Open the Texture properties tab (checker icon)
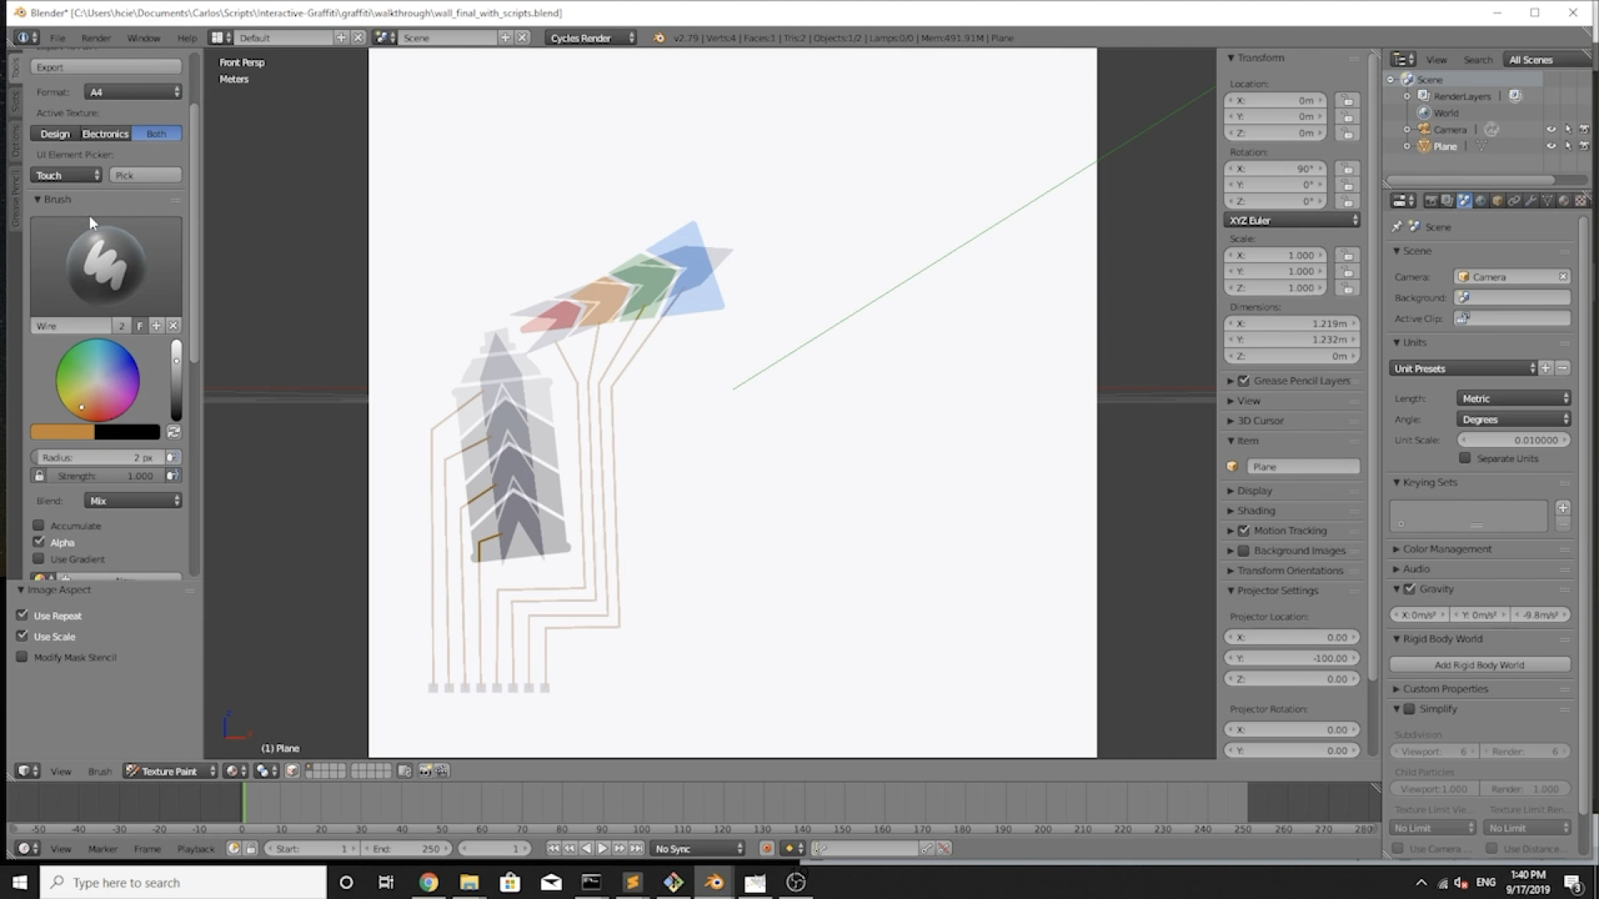 click(1580, 201)
